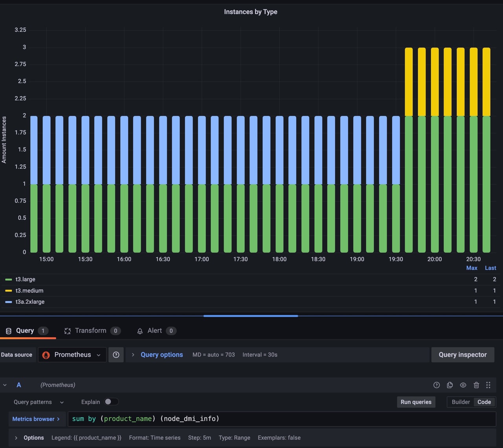Open the Query patterns dropdown
503x448 pixels.
coord(39,402)
